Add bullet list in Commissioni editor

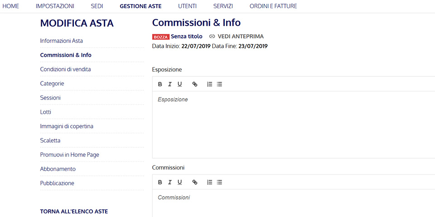[219, 182]
